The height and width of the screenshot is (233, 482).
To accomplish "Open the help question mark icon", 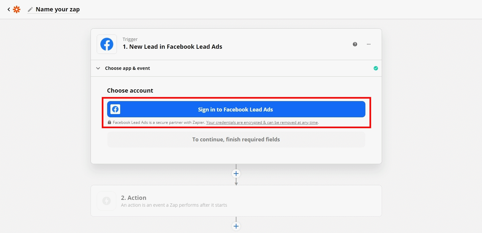I will tap(355, 44).
